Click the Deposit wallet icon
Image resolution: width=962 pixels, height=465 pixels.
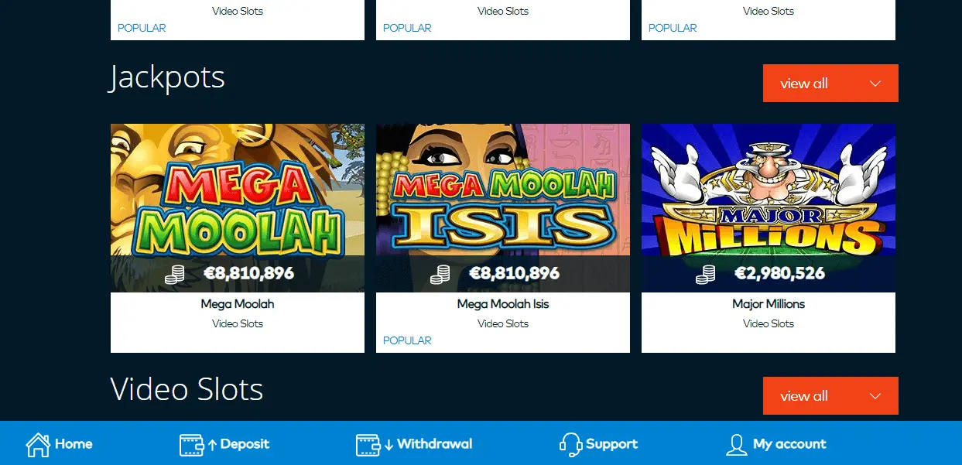(191, 444)
